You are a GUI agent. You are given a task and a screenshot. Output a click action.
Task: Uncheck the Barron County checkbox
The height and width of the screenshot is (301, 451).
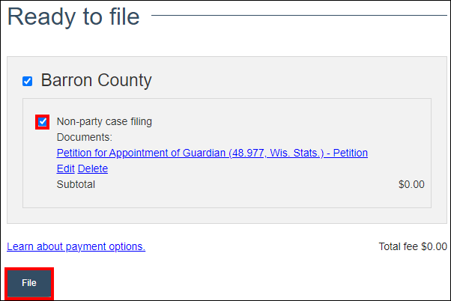point(28,81)
